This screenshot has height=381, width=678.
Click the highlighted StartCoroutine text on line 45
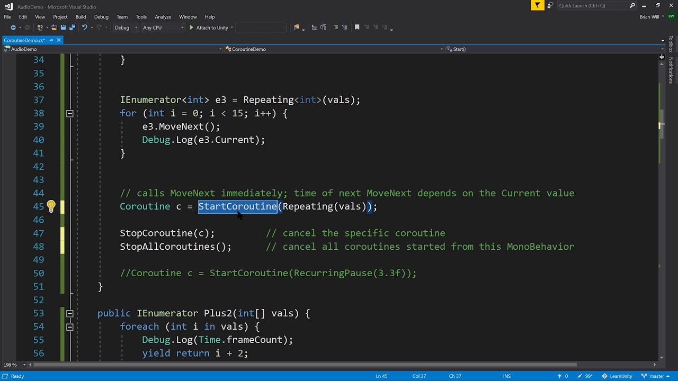tap(237, 206)
